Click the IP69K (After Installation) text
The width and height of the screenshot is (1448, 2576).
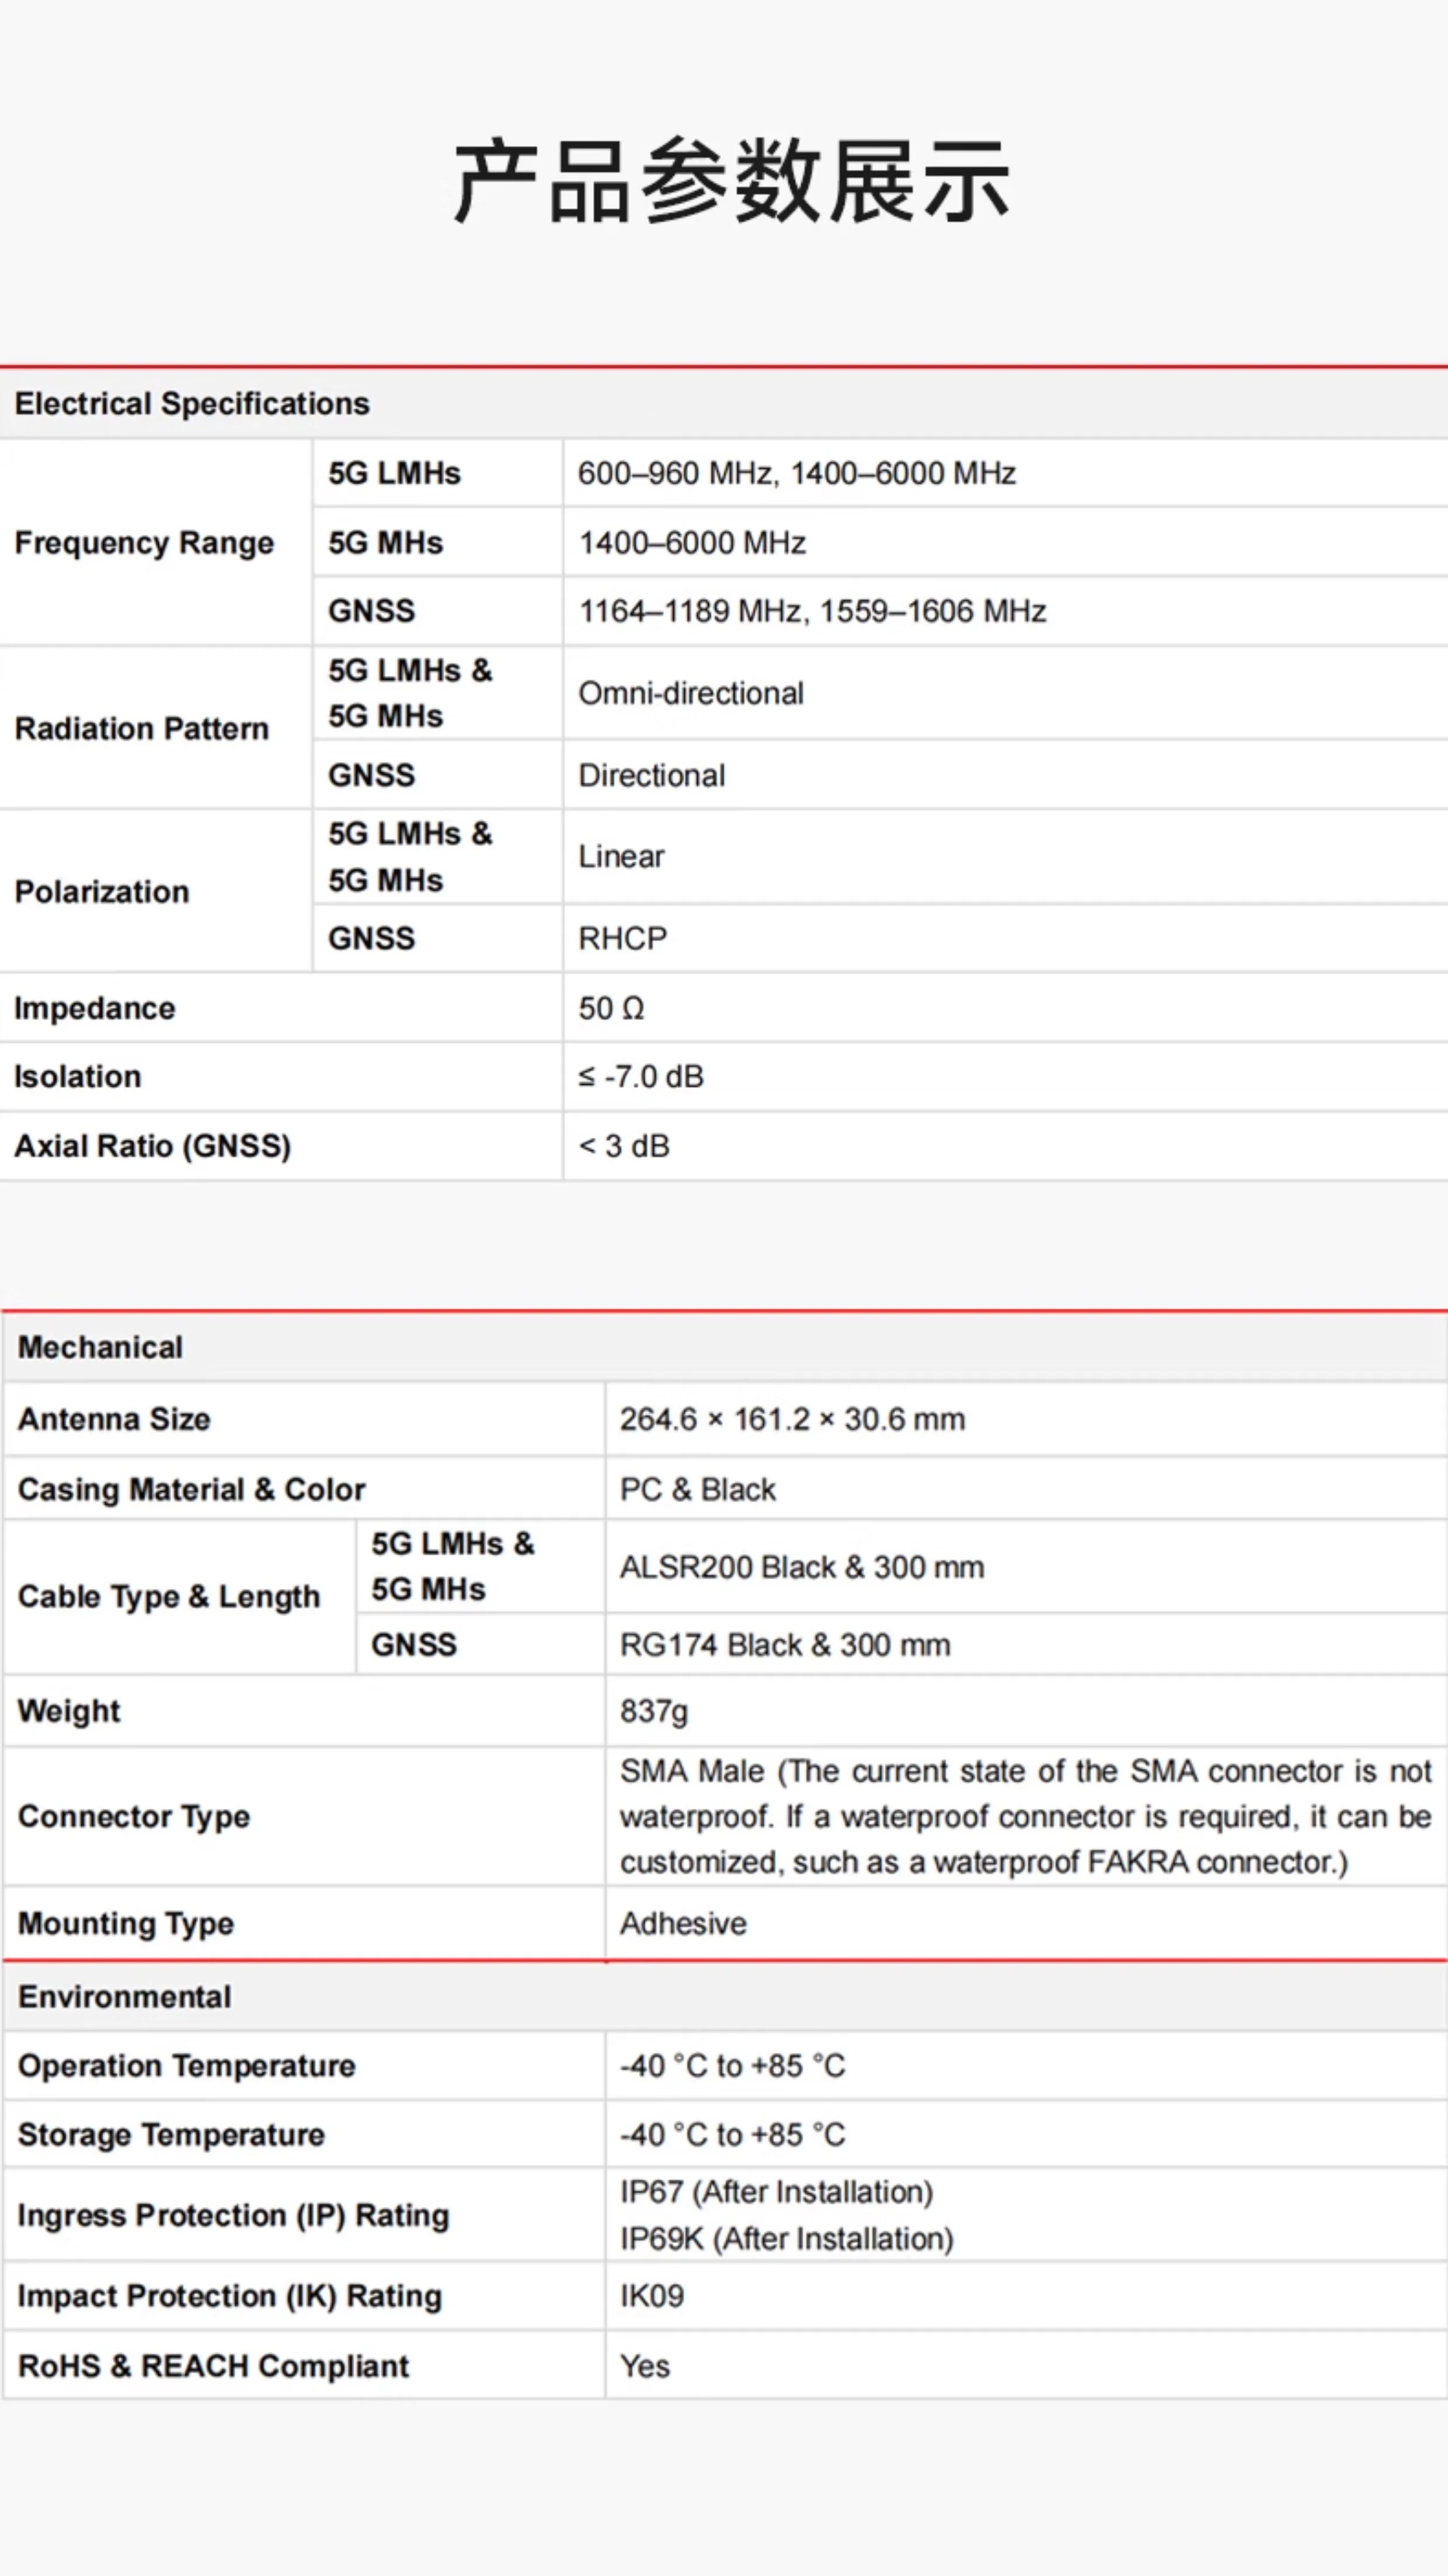[786, 2239]
